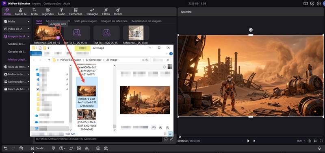
Task: Click the undo arrow in timeline toolbar
Action: pyautogui.click(x=6, y=148)
